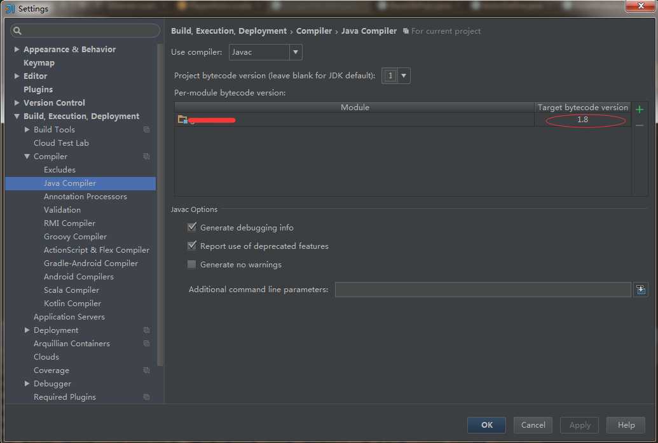Expand Appearance & Behavior section
Screen dimensions: 658x443
17,49
